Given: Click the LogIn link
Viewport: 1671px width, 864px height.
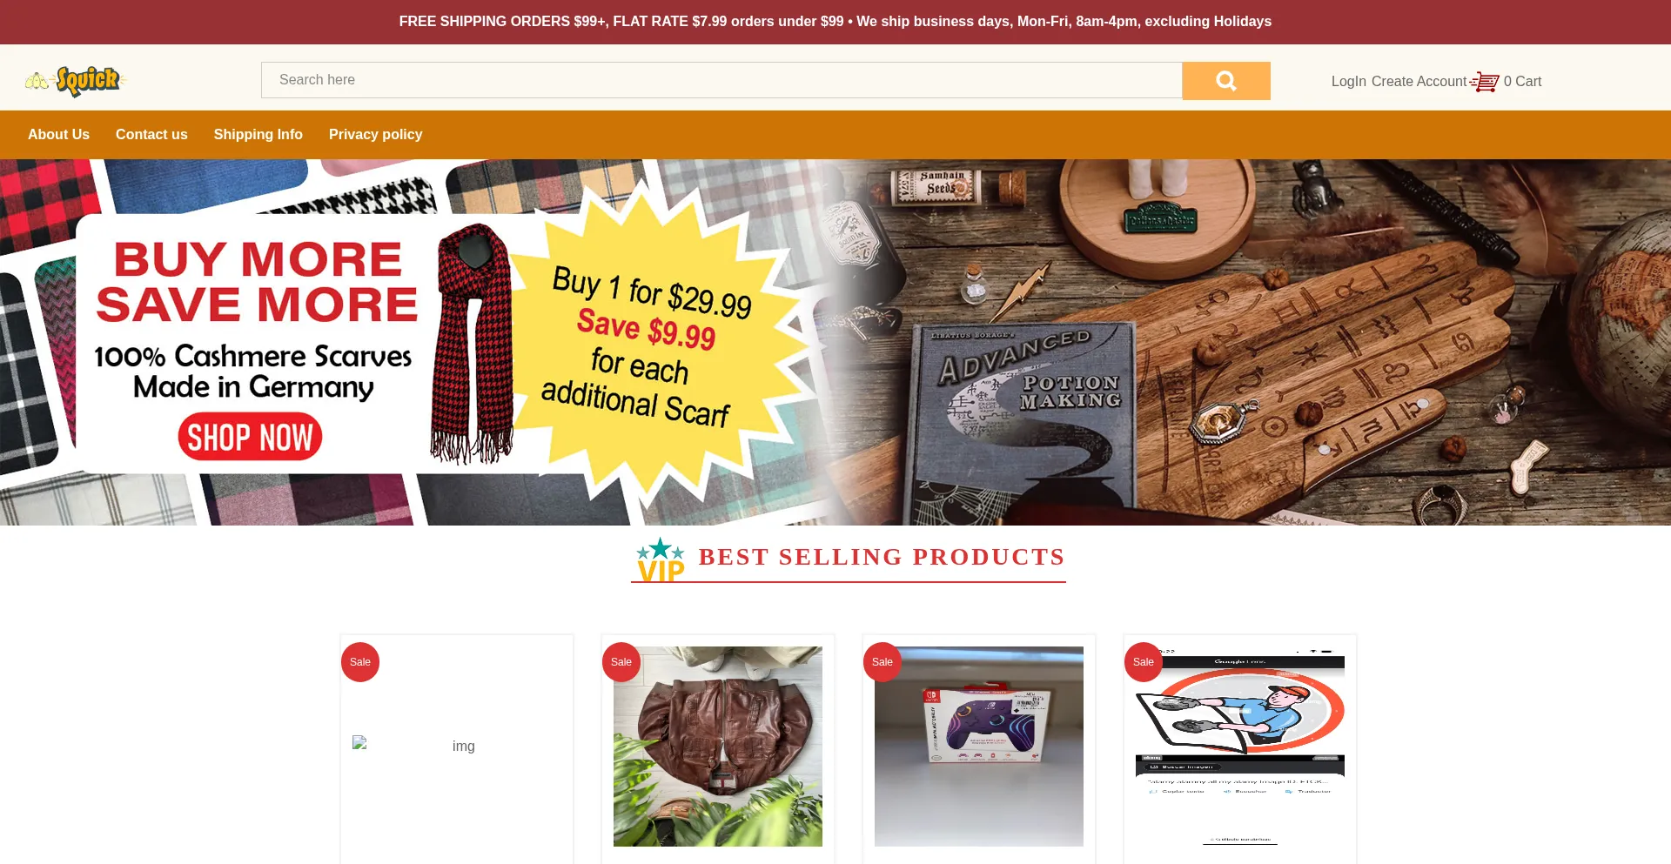Looking at the screenshot, I should tap(1348, 82).
